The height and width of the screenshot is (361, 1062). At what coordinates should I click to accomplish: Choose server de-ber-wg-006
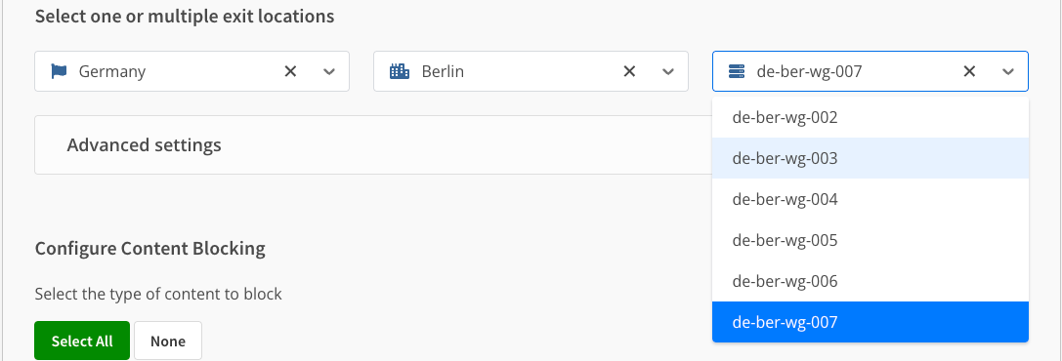pos(871,281)
